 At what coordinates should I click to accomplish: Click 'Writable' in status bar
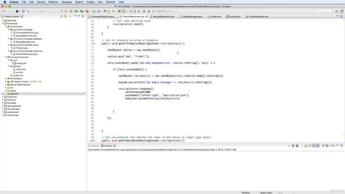coord(246,193)
